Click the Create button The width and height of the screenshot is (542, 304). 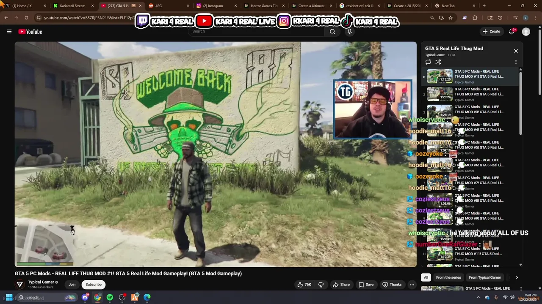pyautogui.click(x=491, y=32)
